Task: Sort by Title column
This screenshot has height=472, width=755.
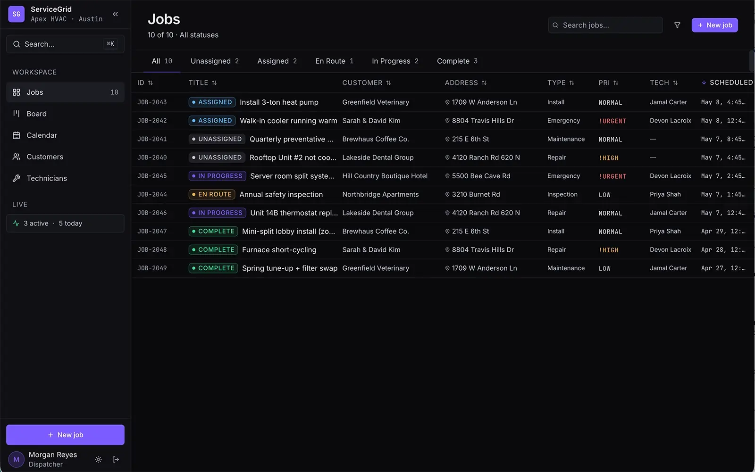Action: click(202, 83)
